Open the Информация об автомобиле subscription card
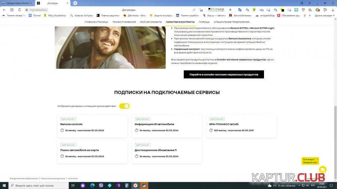The width and height of the screenshot is (337, 189). 167,126
